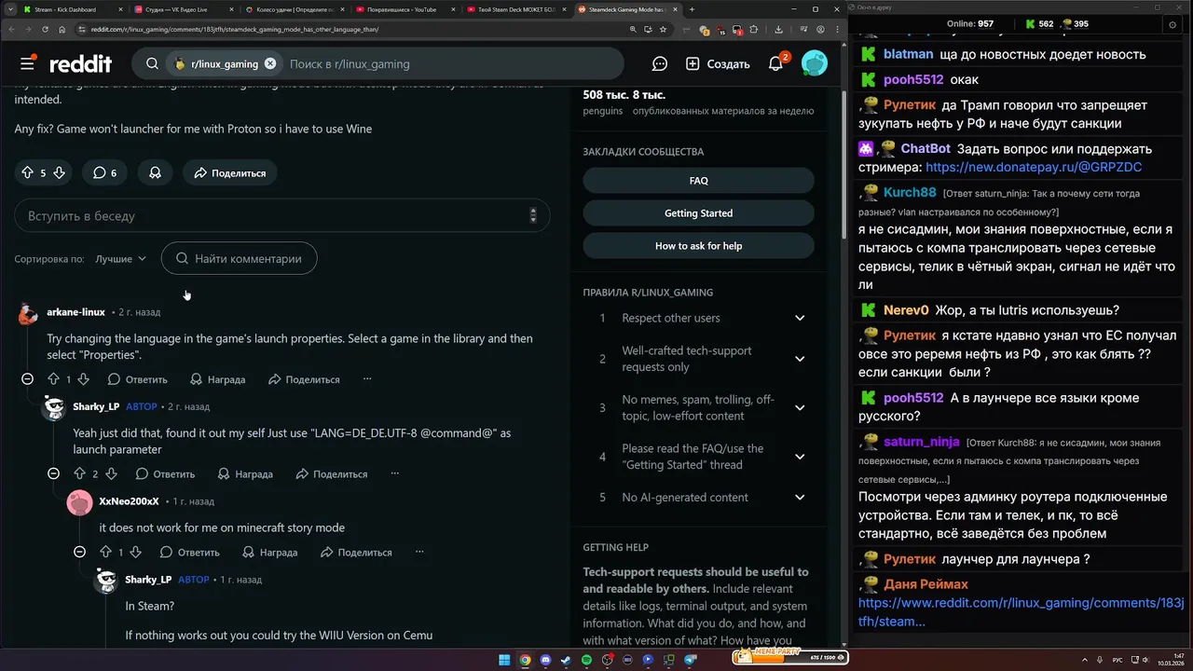Open the post's 6 comments button
This screenshot has height=671, width=1193.
tap(104, 172)
